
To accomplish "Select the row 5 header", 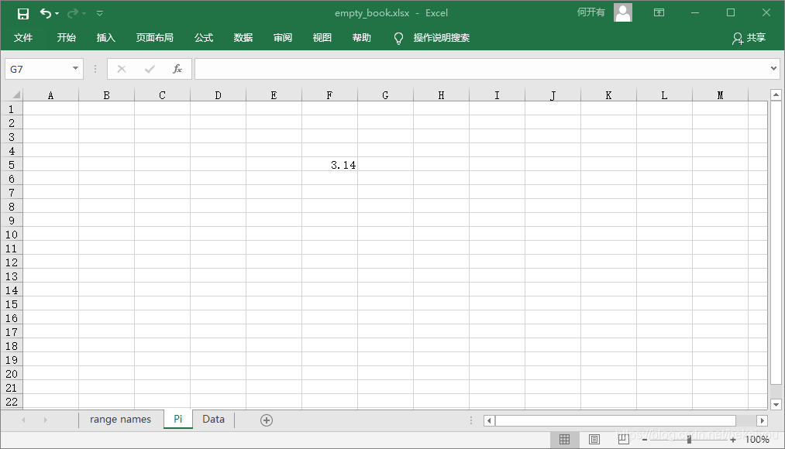I will (x=12, y=165).
